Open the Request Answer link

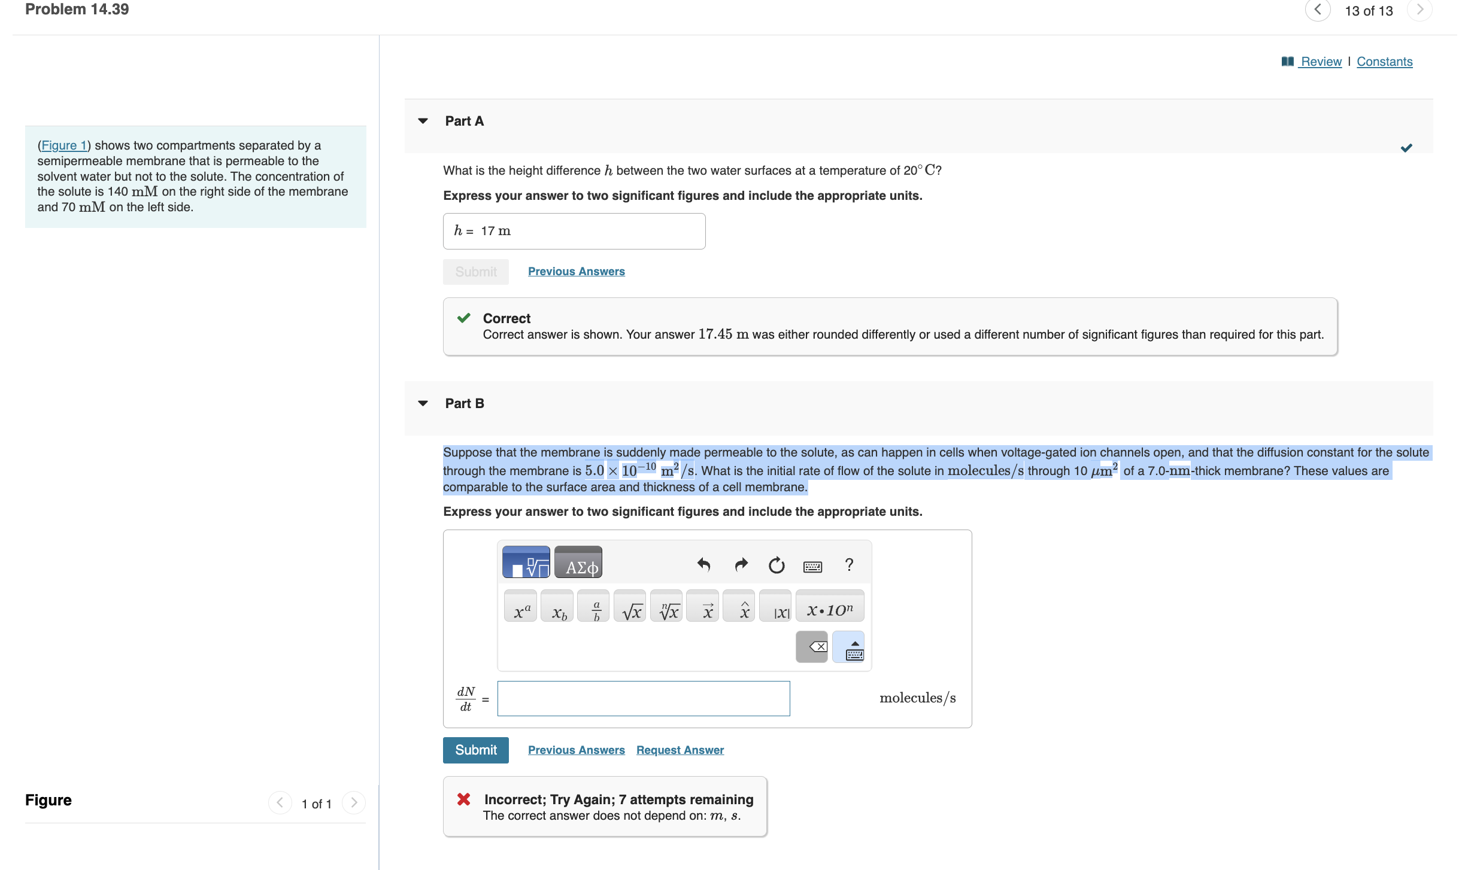(680, 750)
